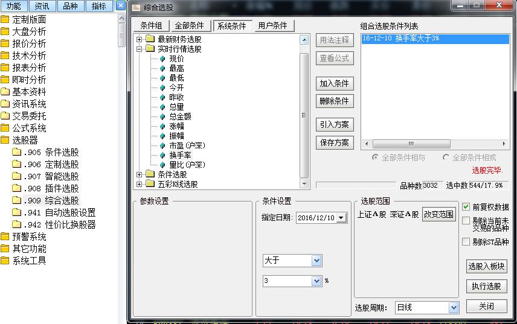Open the 功能 tab in left panel
Viewport: 517px width, 324px height.
[x=13, y=6]
